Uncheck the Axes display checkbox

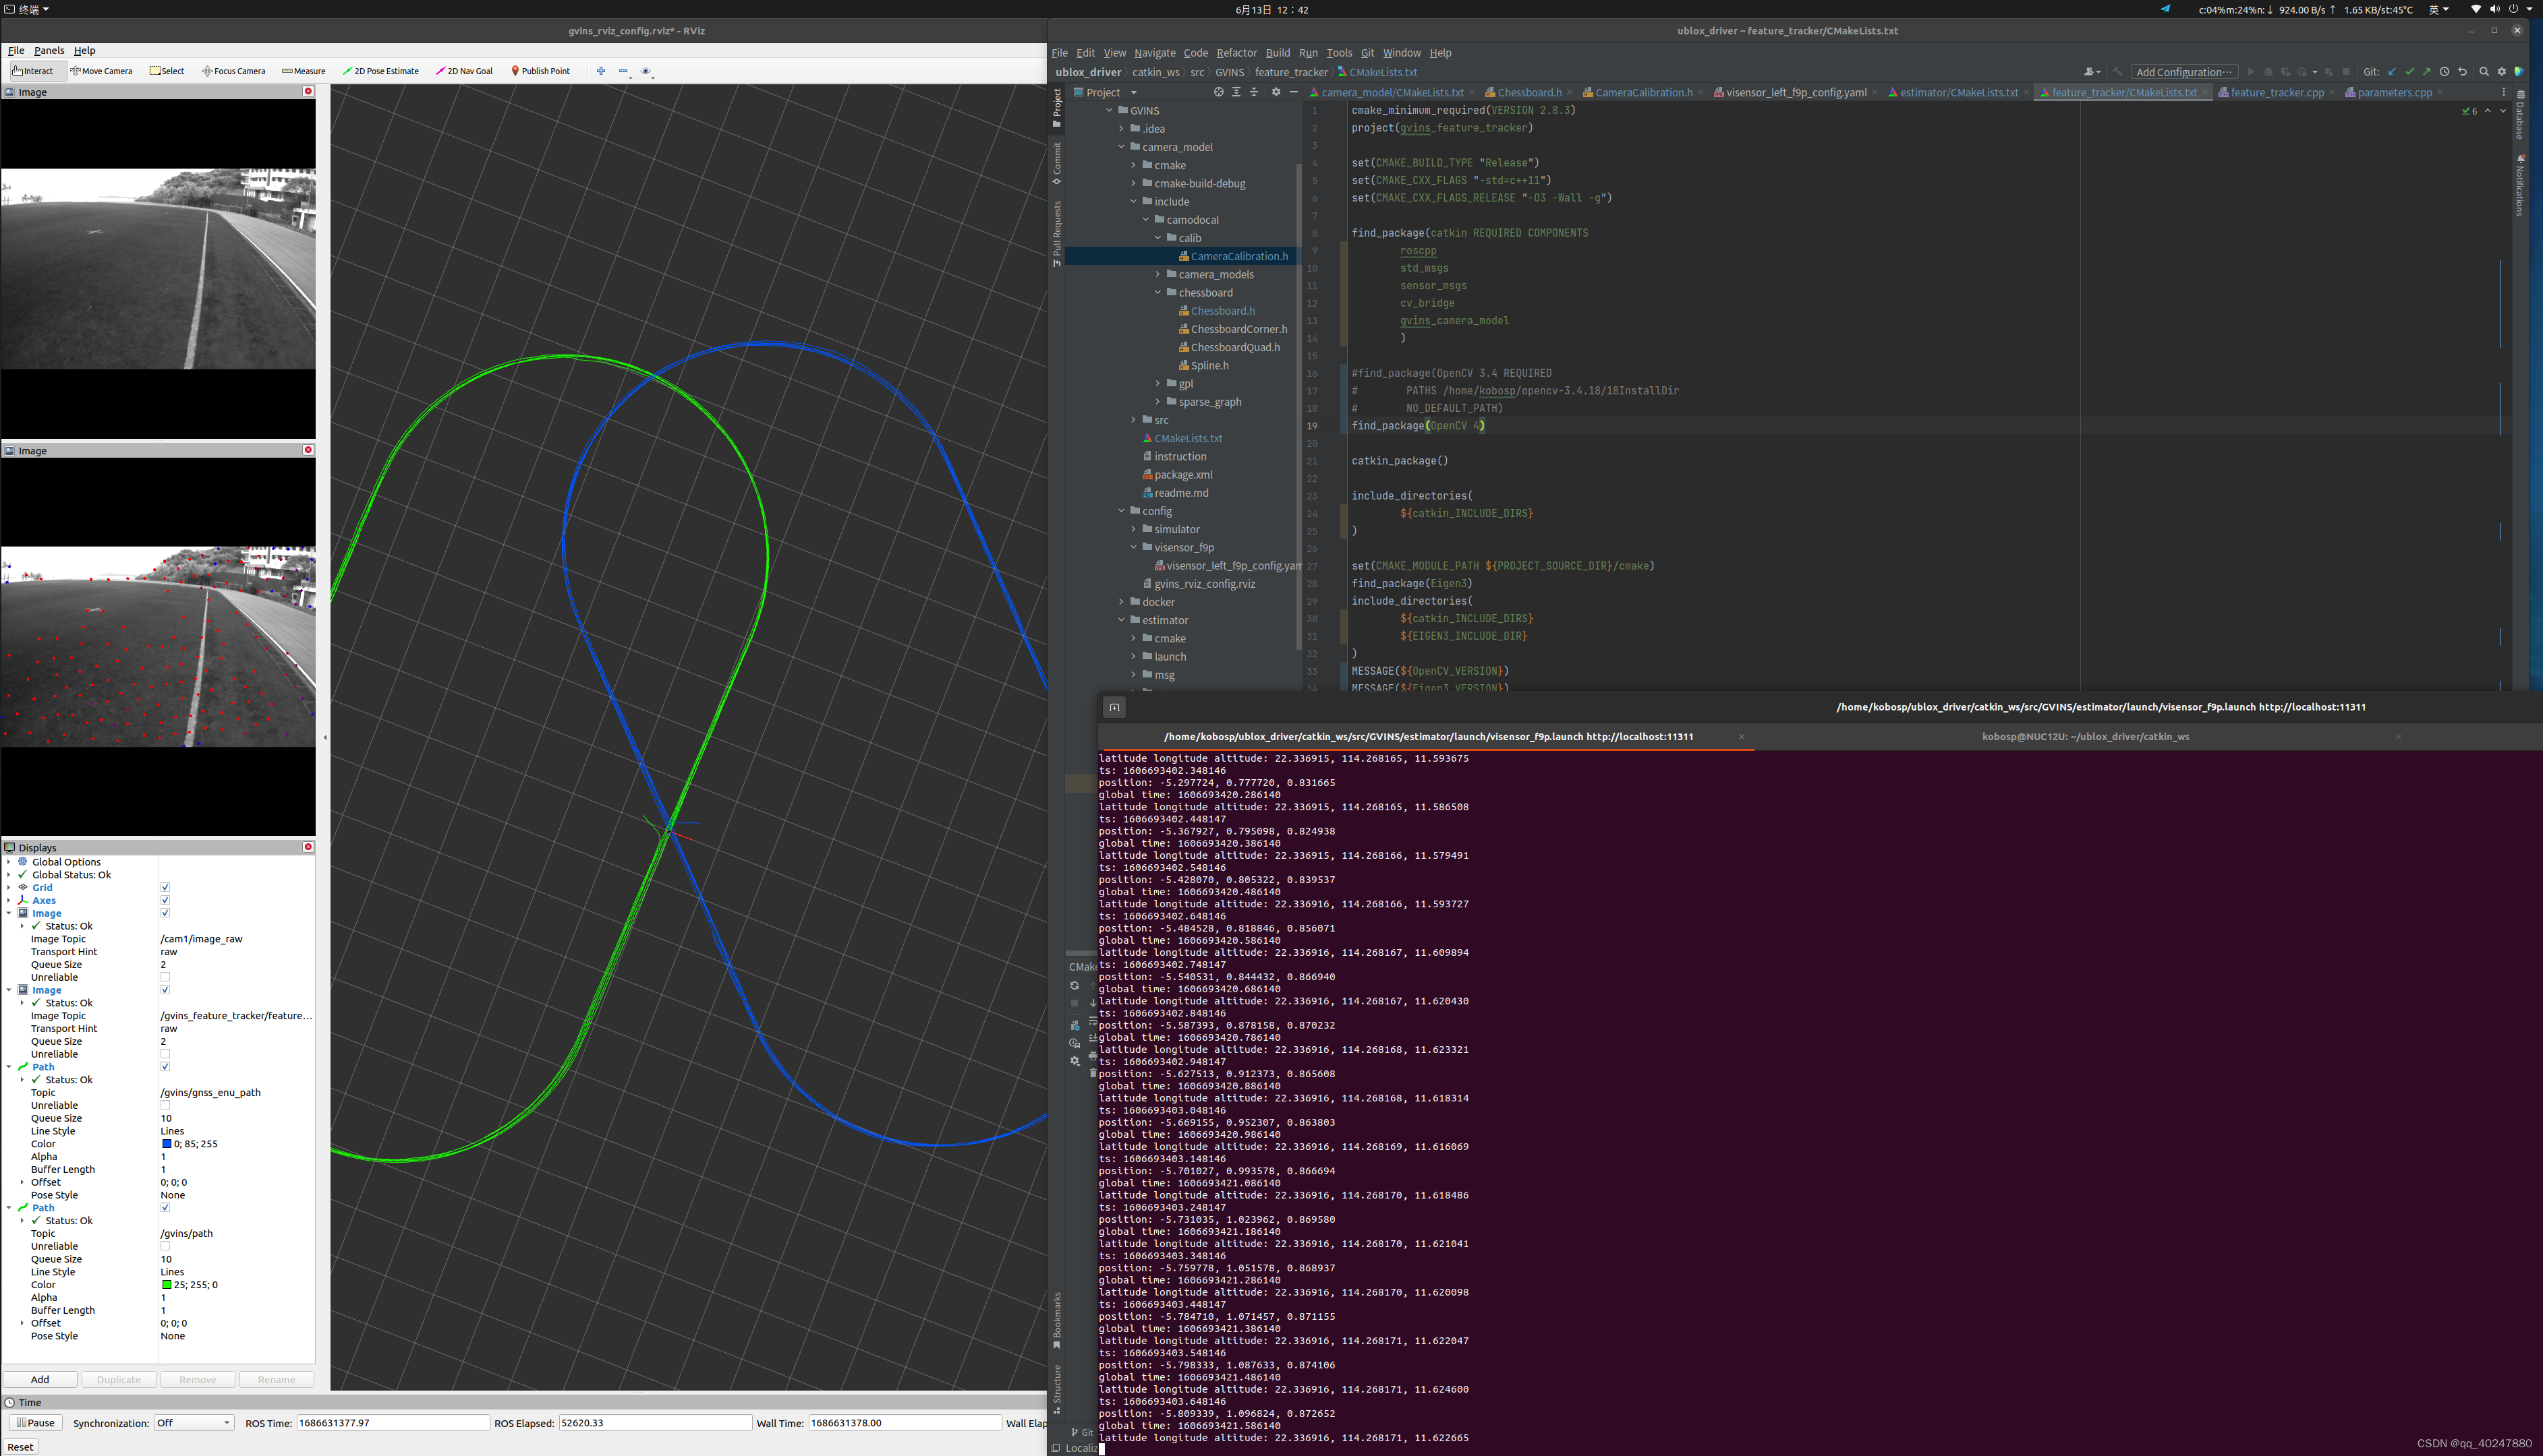click(165, 900)
